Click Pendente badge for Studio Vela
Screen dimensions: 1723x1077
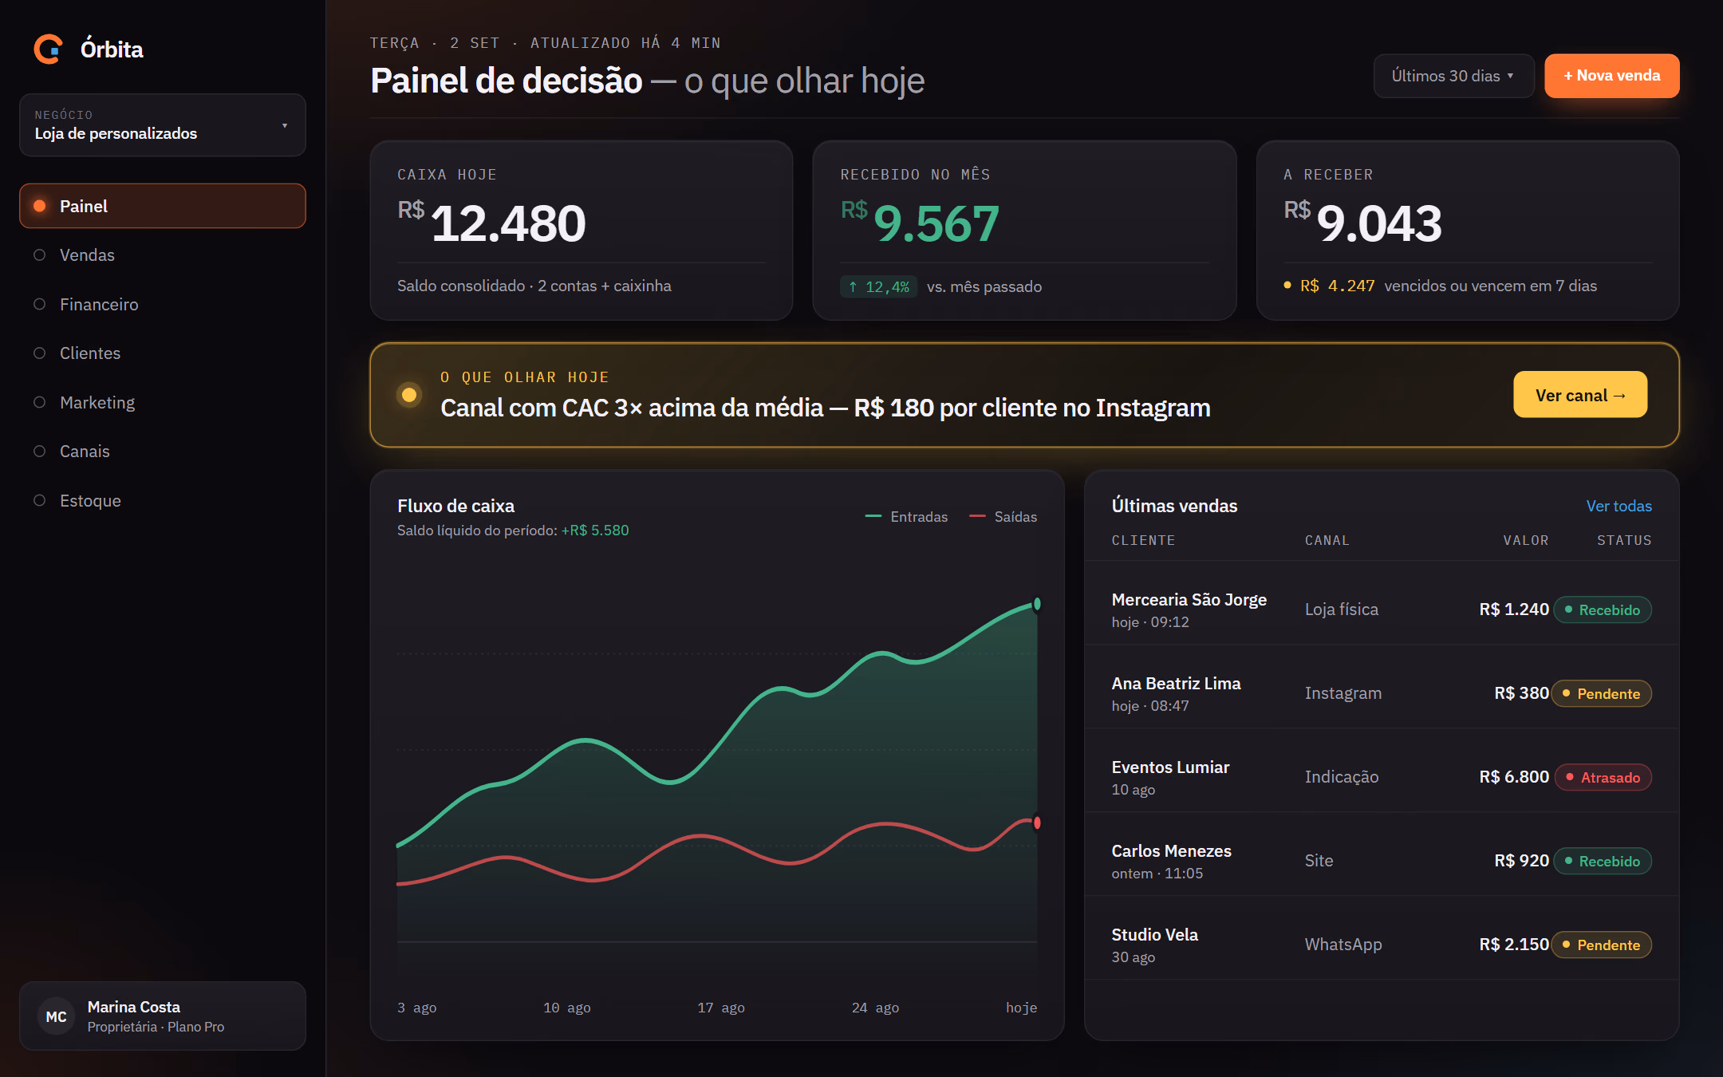[x=1602, y=945]
